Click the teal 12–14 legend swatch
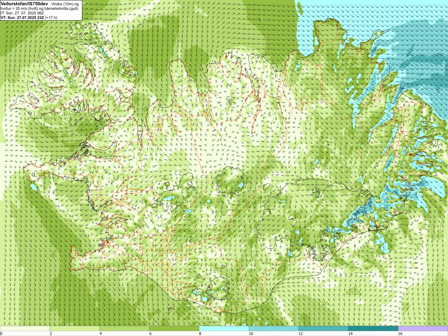 point(323,329)
